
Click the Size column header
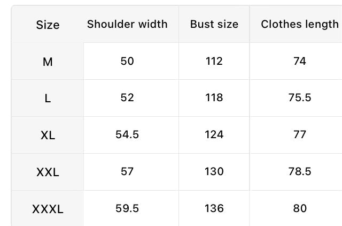48,25
